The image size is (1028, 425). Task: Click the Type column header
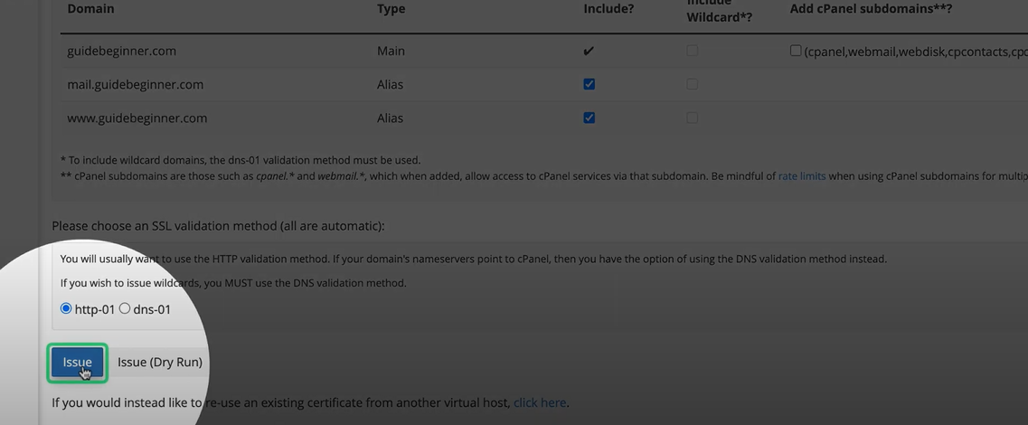pos(391,9)
